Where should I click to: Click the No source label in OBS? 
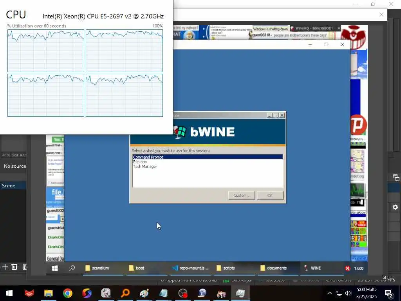[15, 166]
